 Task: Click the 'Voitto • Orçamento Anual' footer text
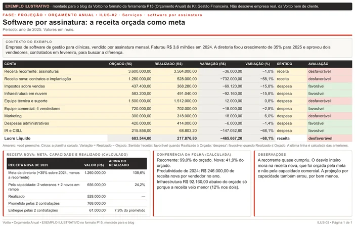coord(68,222)
